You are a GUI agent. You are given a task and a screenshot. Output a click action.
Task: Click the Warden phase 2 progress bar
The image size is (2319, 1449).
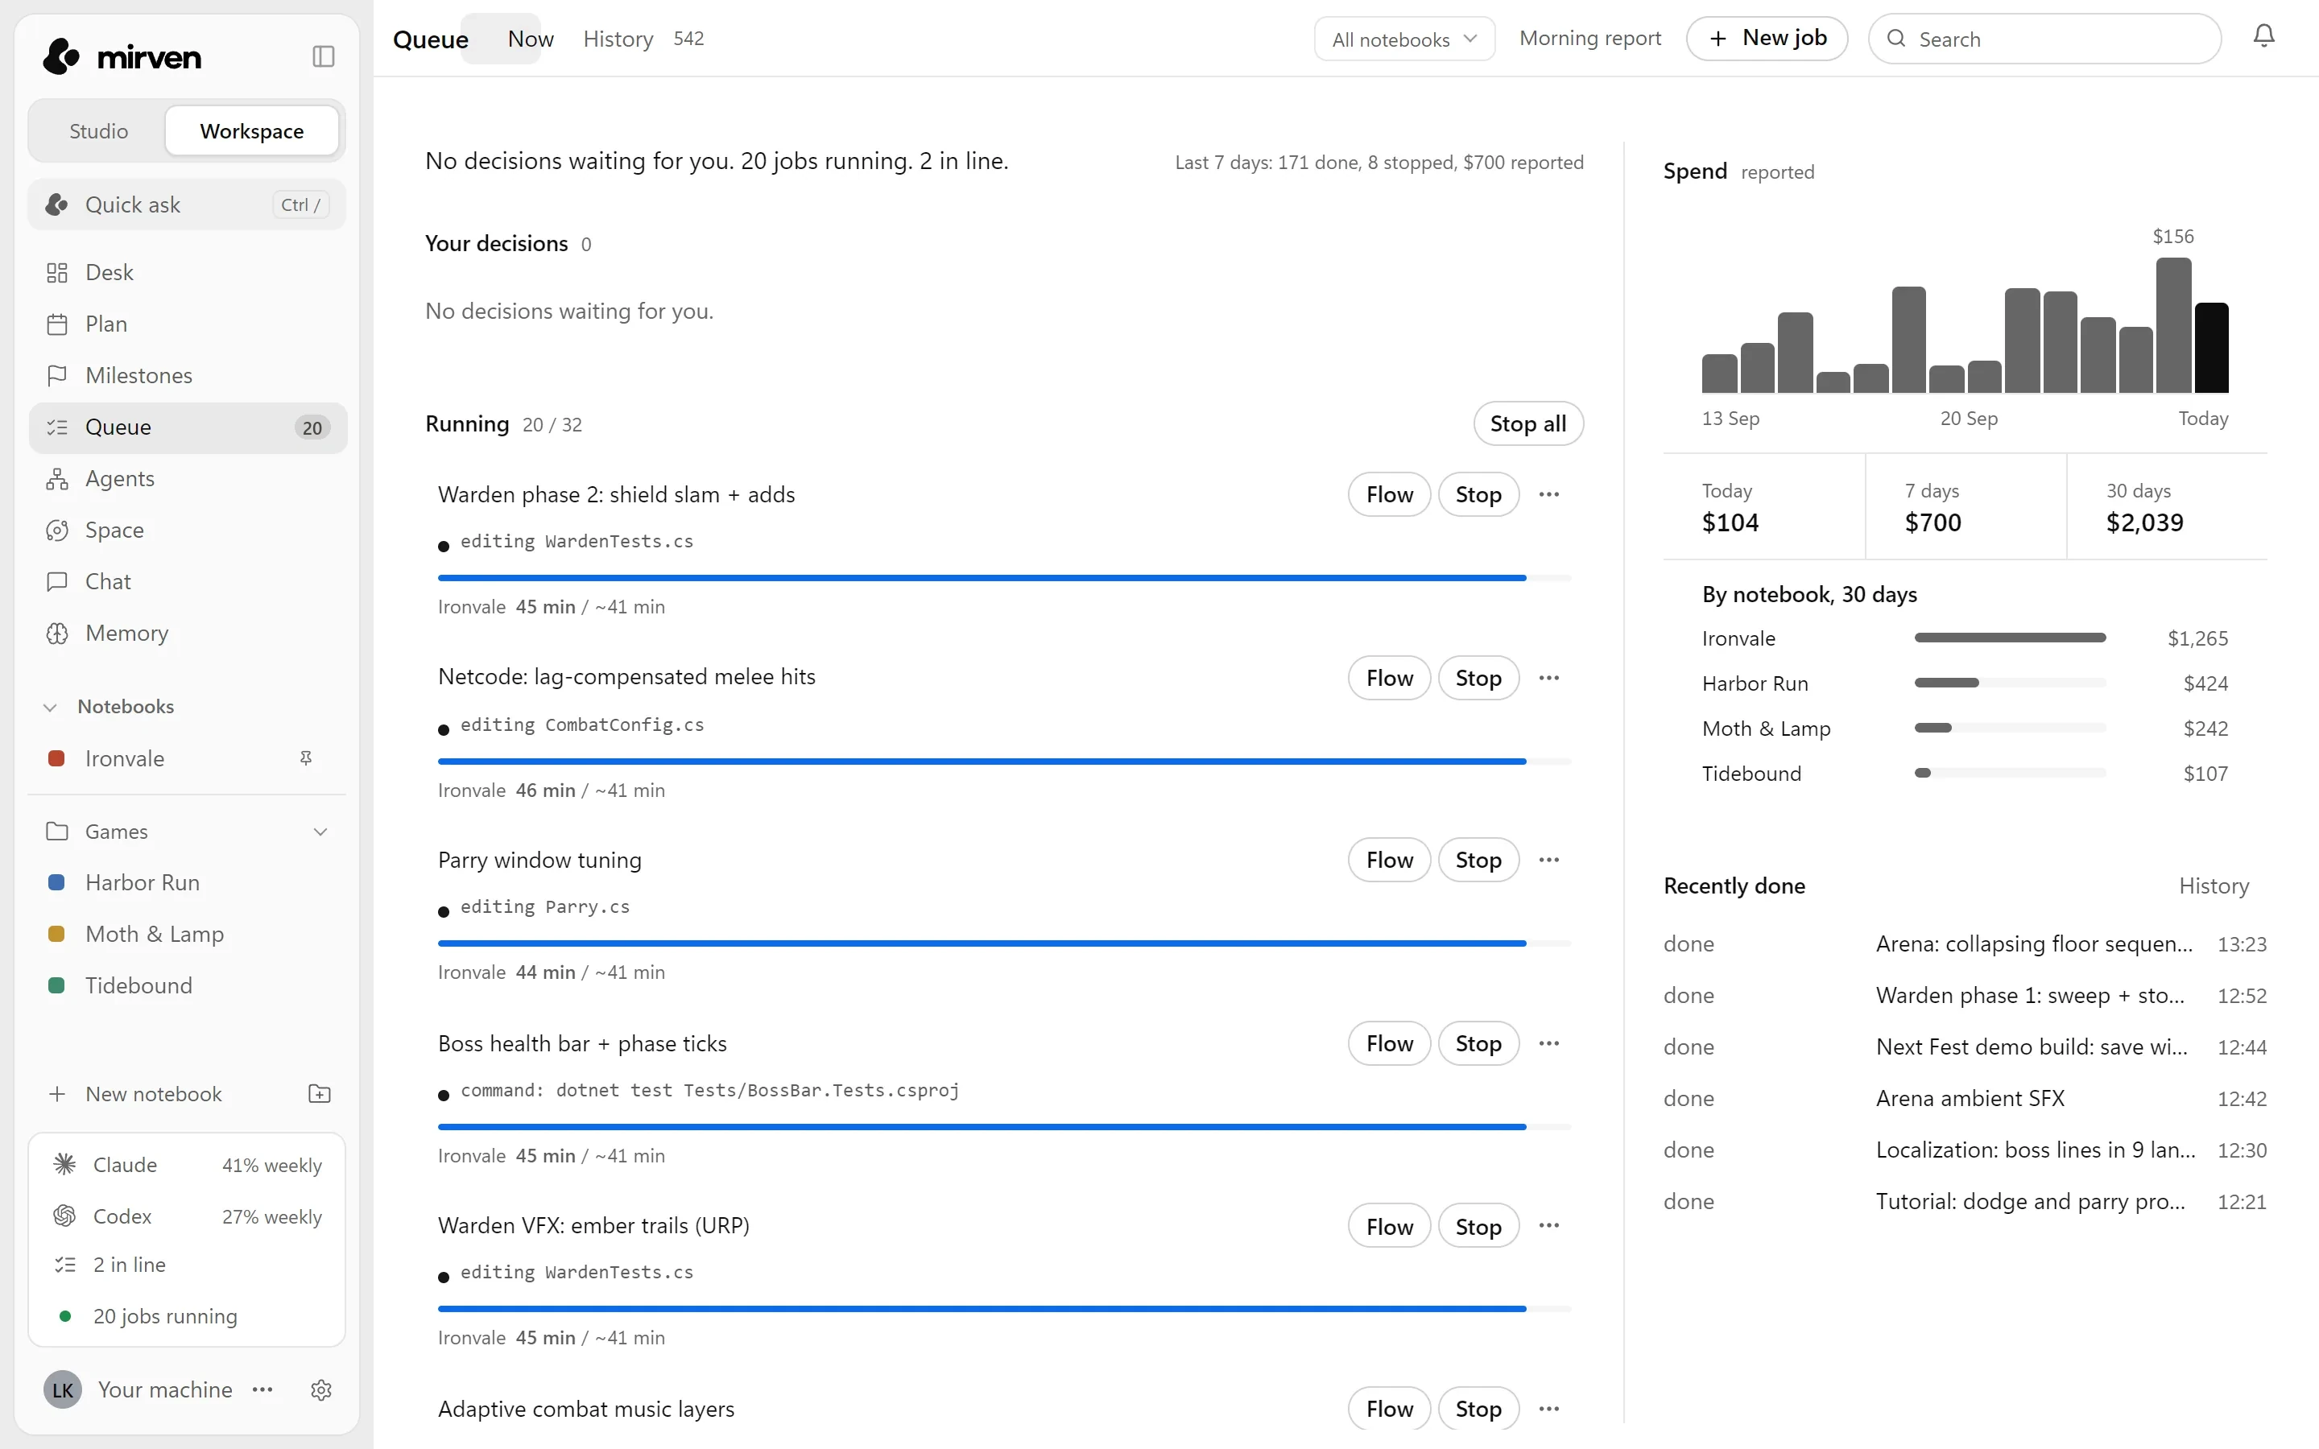(x=1004, y=578)
